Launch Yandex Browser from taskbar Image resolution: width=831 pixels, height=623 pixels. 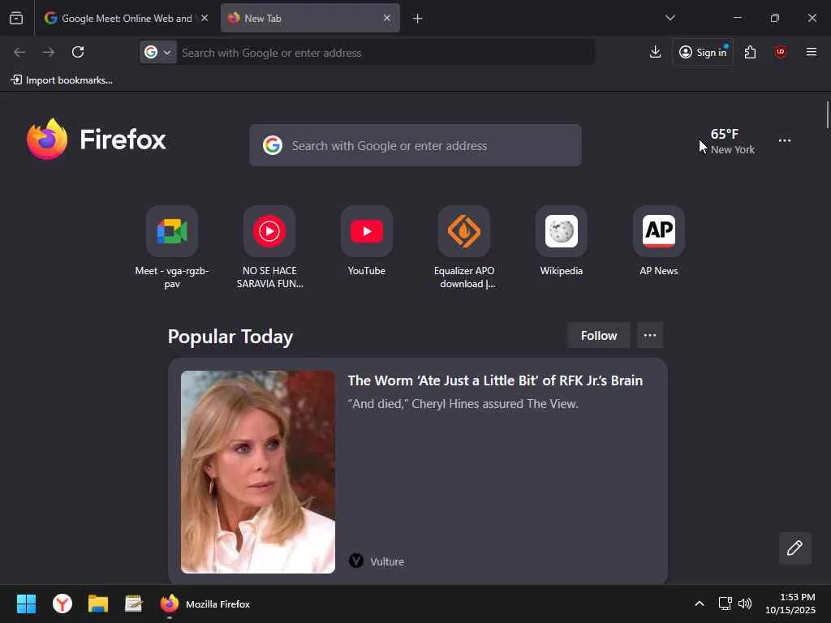[62, 604]
